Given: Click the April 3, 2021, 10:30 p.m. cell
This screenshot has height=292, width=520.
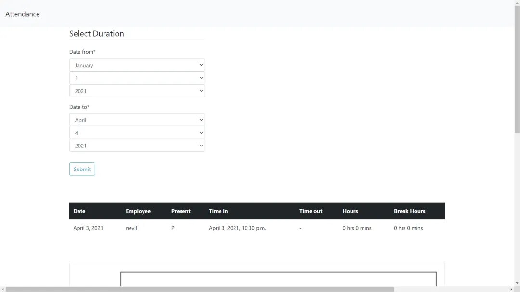Looking at the screenshot, I should [237, 228].
